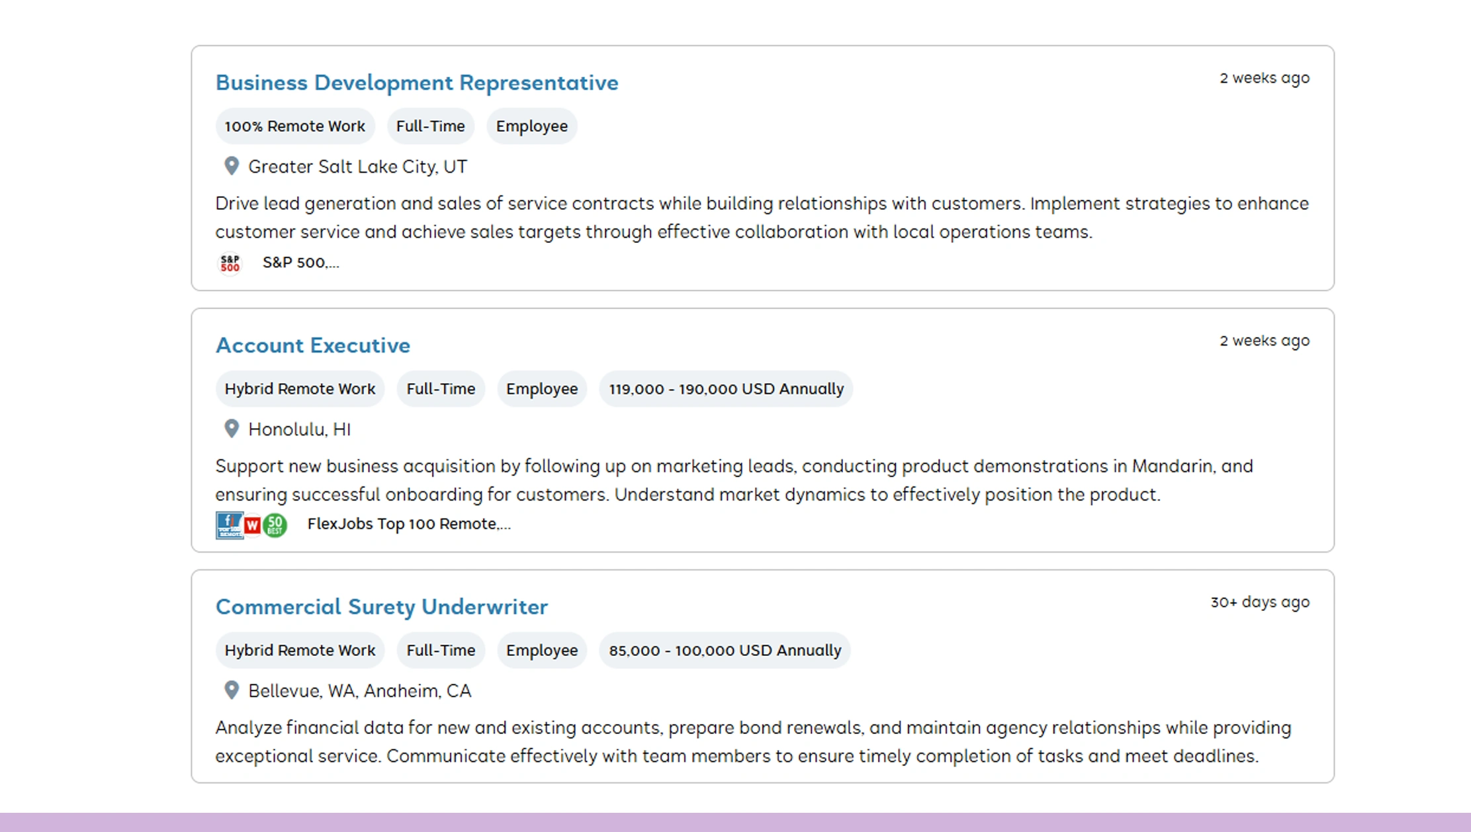
Task: Click the green 50 Best badge icon
Action: (275, 526)
